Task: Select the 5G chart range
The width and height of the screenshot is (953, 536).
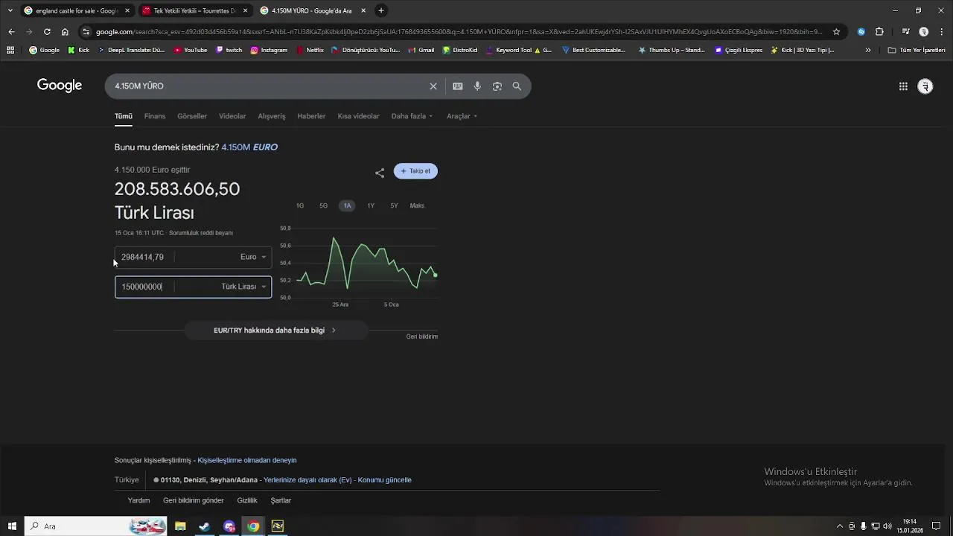Action: coord(323,205)
